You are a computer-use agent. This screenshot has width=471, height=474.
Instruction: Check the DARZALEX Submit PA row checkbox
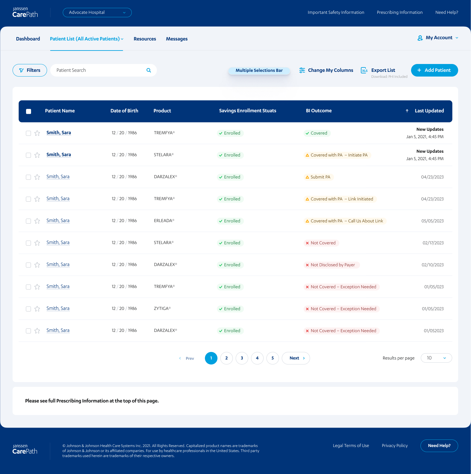[x=28, y=177]
